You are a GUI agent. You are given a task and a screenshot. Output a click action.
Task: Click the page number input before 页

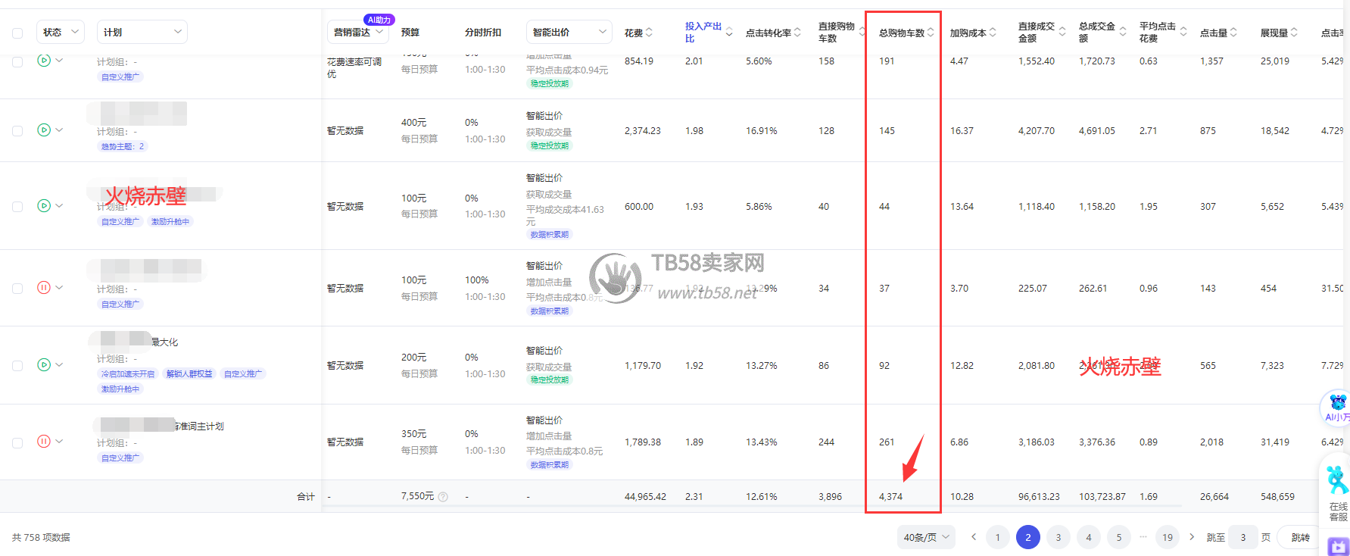1242,537
